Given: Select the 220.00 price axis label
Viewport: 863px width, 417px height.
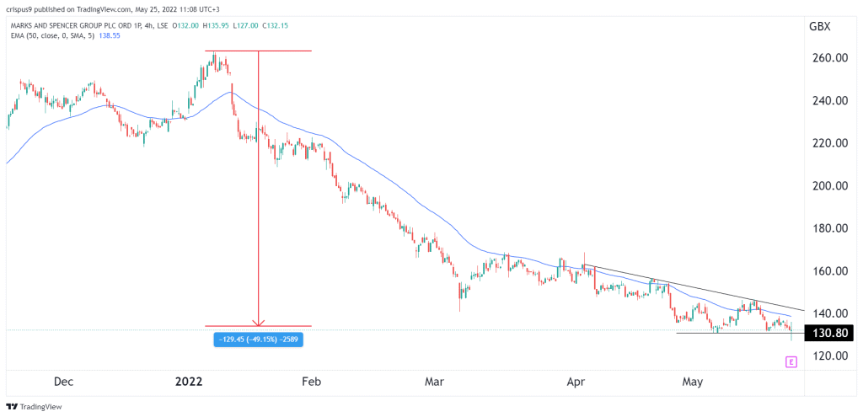Looking at the screenshot, I should tap(830, 143).
